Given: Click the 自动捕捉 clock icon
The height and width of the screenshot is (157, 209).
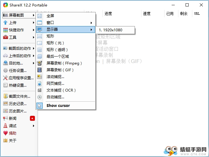Looking at the screenshot, I should pos(40,97).
